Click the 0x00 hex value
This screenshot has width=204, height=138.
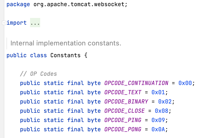[x=185, y=83]
